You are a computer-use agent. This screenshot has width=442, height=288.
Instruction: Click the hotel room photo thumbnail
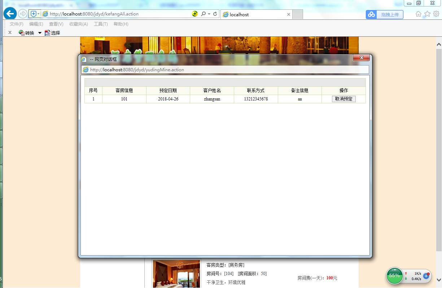176,274
